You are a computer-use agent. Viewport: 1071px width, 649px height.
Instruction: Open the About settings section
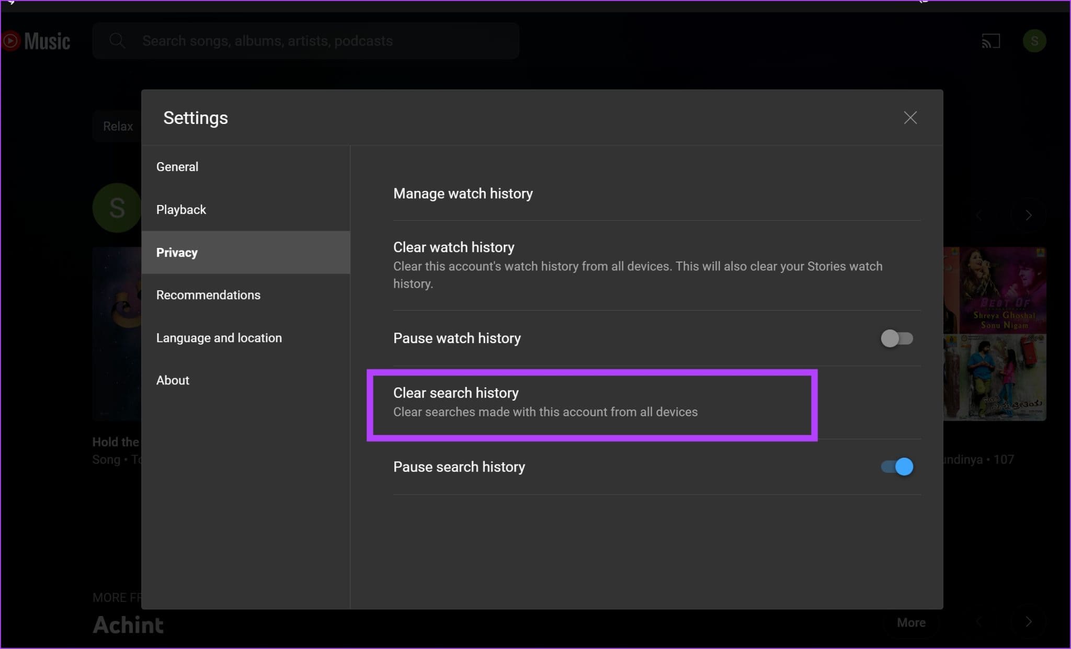pos(172,380)
